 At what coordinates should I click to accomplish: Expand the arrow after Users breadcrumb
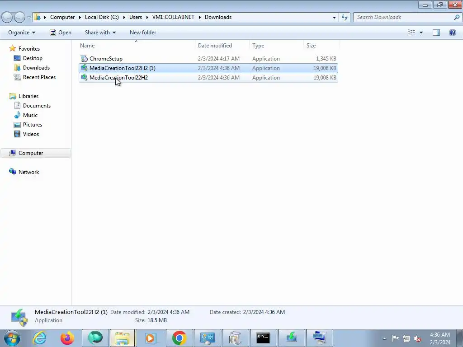click(x=147, y=17)
